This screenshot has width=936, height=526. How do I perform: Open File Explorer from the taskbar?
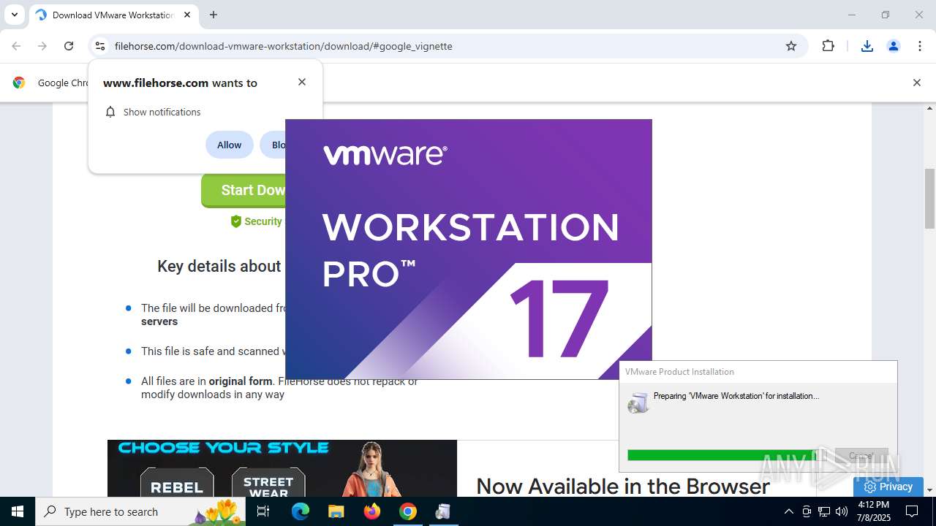336,511
